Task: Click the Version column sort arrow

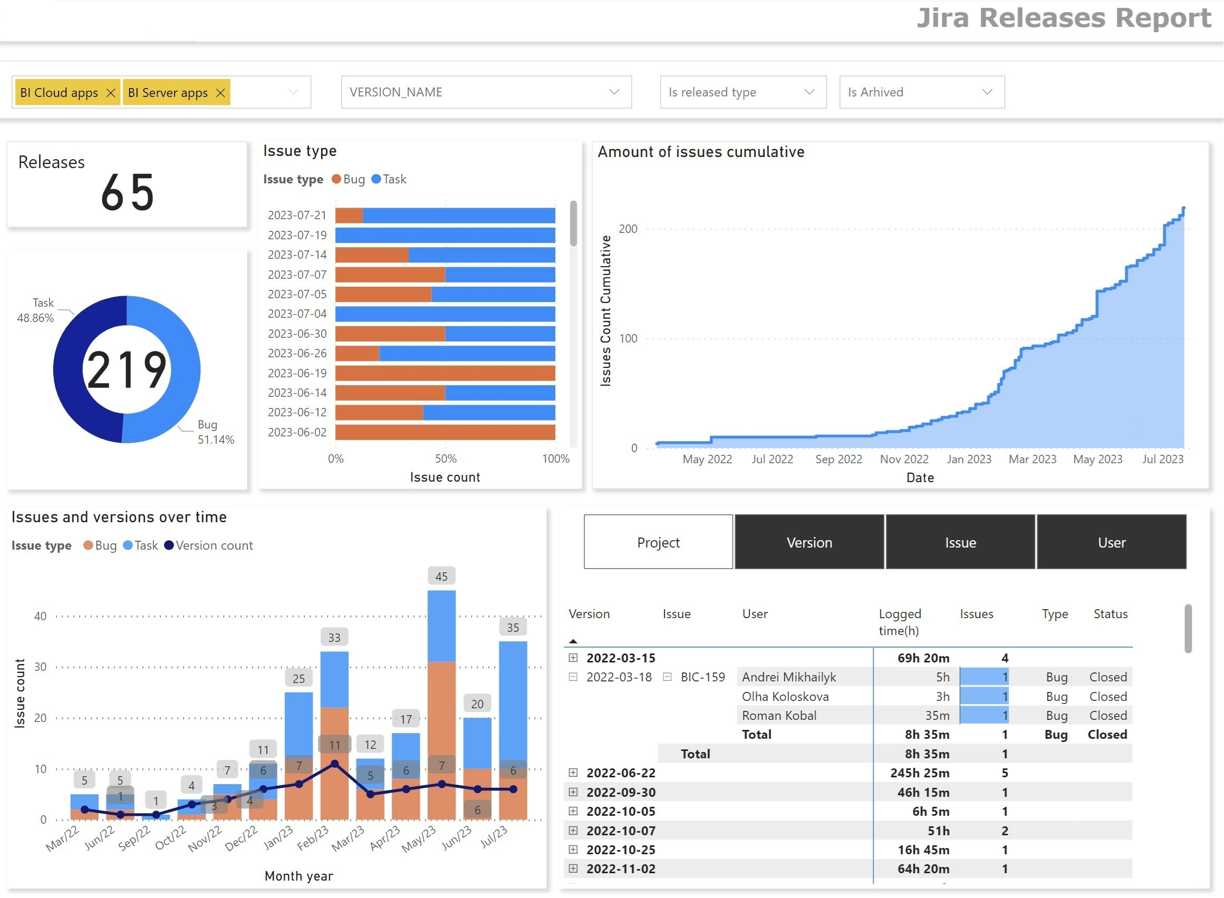Action: 573,642
